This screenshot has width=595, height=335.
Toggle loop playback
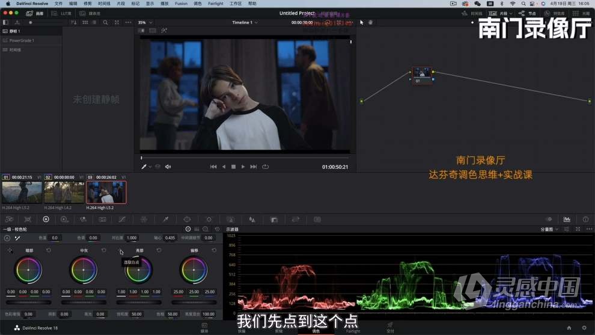[x=265, y=167]
